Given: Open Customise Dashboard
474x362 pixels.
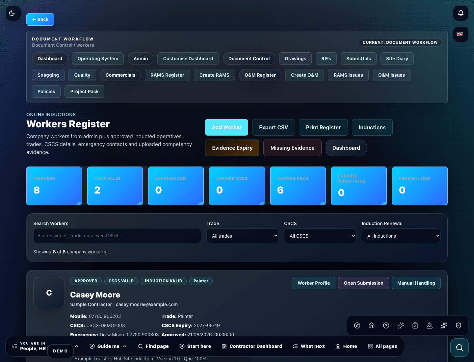Looking at the screenshot, I should (x=188, y=59).
